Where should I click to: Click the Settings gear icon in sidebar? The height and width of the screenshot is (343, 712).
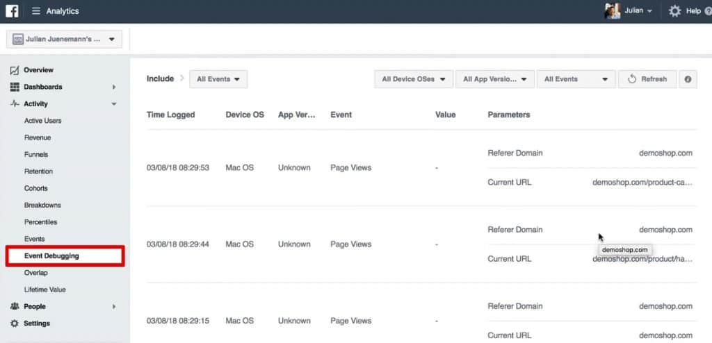point(15,324)
